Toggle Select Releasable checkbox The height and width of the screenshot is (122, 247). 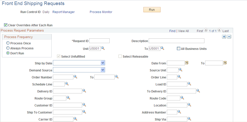[x=120, y=56]
